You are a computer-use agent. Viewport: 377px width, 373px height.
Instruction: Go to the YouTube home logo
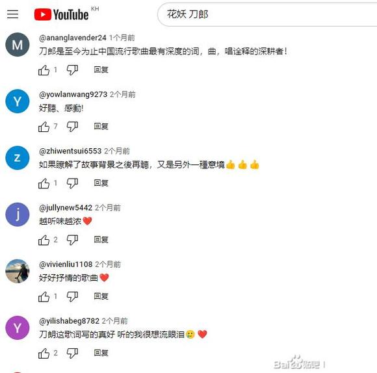point(62,14)
